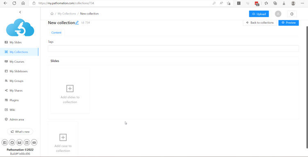The height and width of the screenshot is (157, 308).
Task: Click the pencil icon to rename New collection
Action: pyautogui.click(x=77, y=23)
